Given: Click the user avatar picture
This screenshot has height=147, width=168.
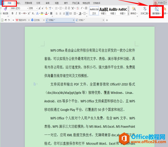Looking at the screenshot, I should [155, 3].
